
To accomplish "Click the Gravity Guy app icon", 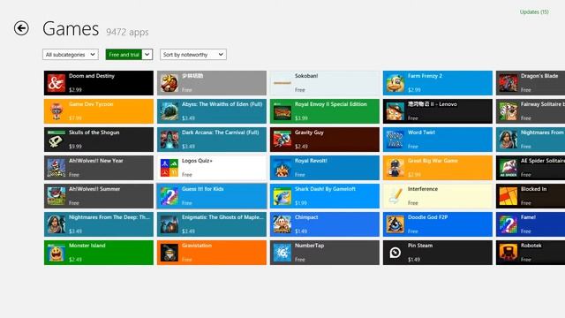I will 282,140.
